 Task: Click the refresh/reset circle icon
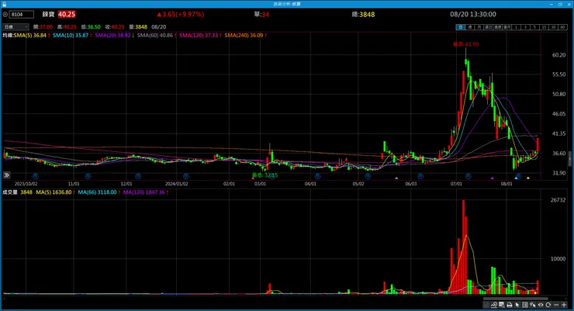pos(548,305)
